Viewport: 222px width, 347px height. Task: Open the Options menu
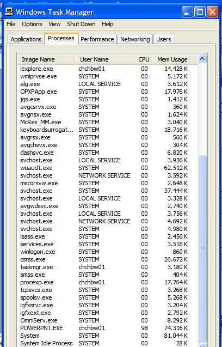pyautogui.click(x=32, y=24)
